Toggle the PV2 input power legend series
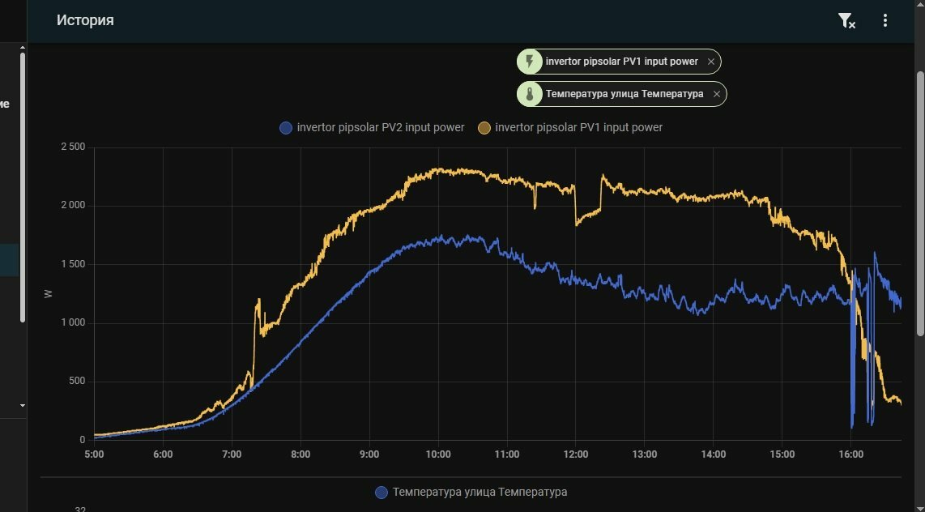Viewport: 925px width, 512px height. [373, 127]
